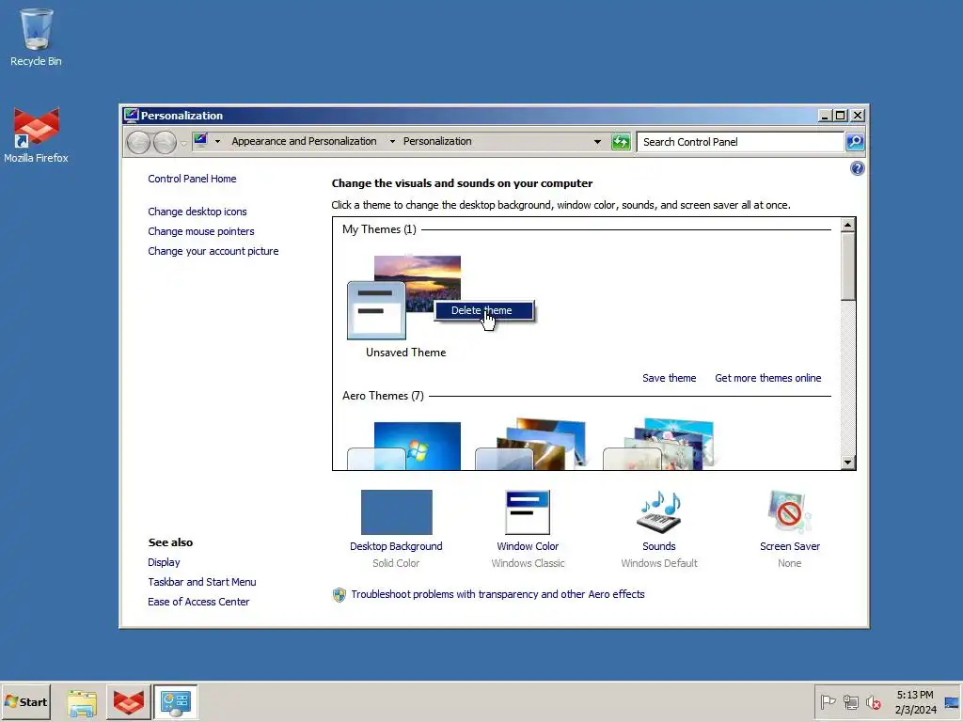Viewport: 963px width, 722px height.
Task: Click the Forward navigation arrow
Action: (165, 143)
